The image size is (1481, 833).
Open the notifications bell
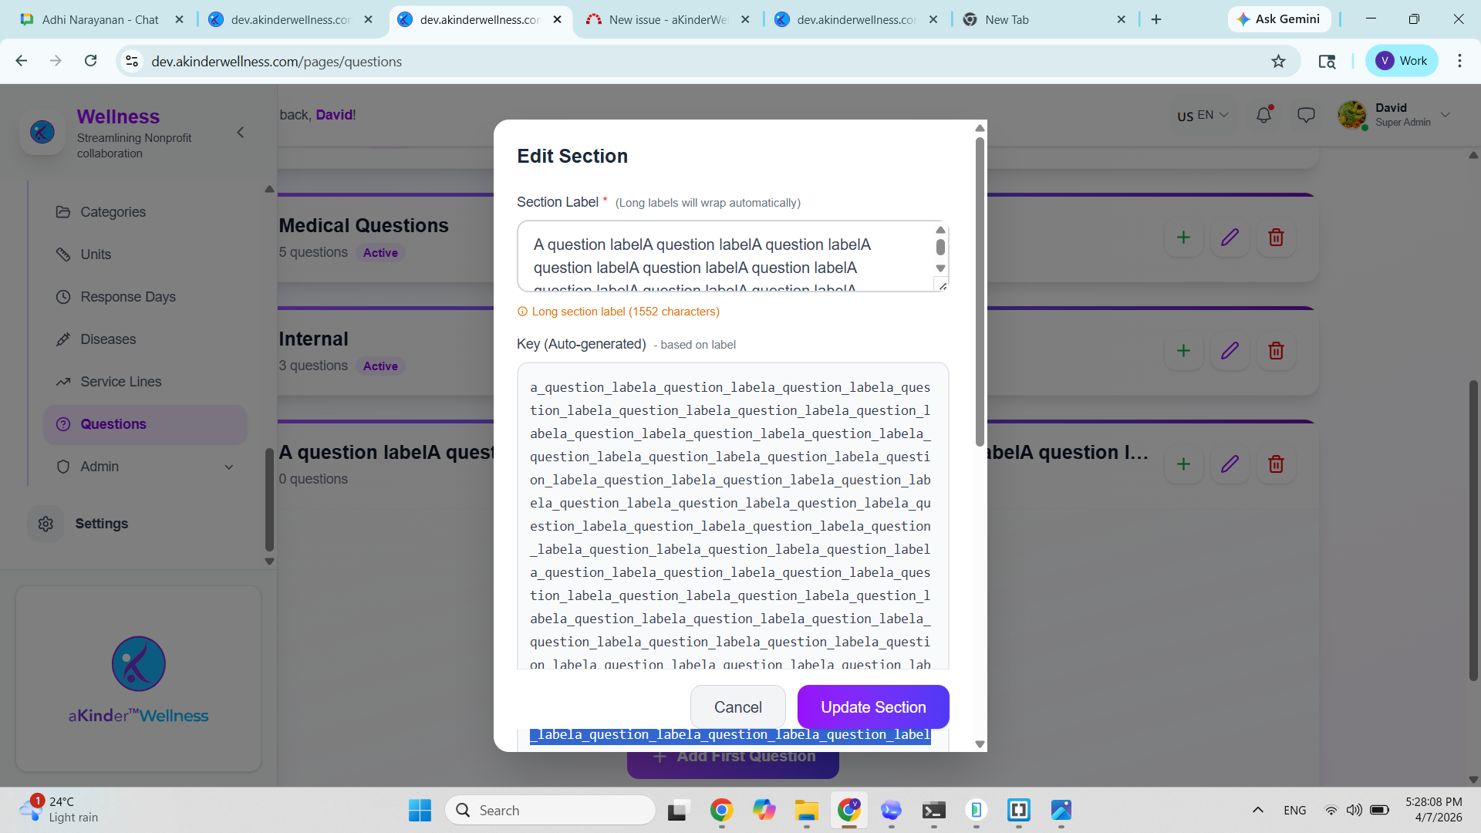click(x=1263, y=115)
